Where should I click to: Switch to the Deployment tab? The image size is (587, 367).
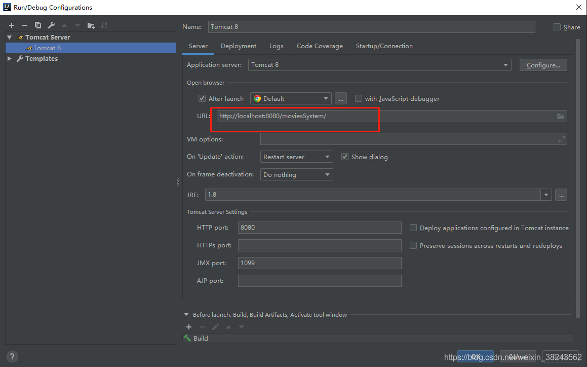coord(239,46)
